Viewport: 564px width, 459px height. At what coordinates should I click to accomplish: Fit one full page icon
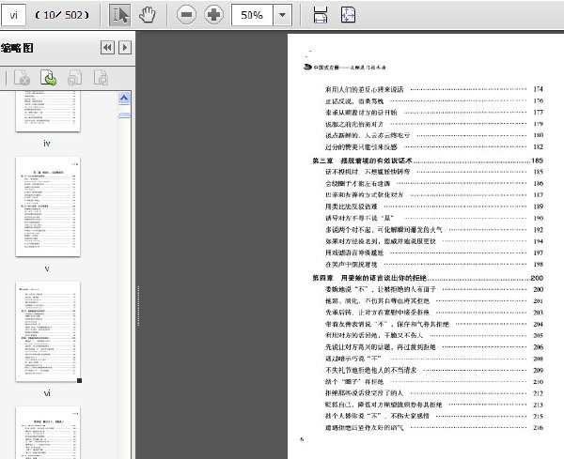348,15
